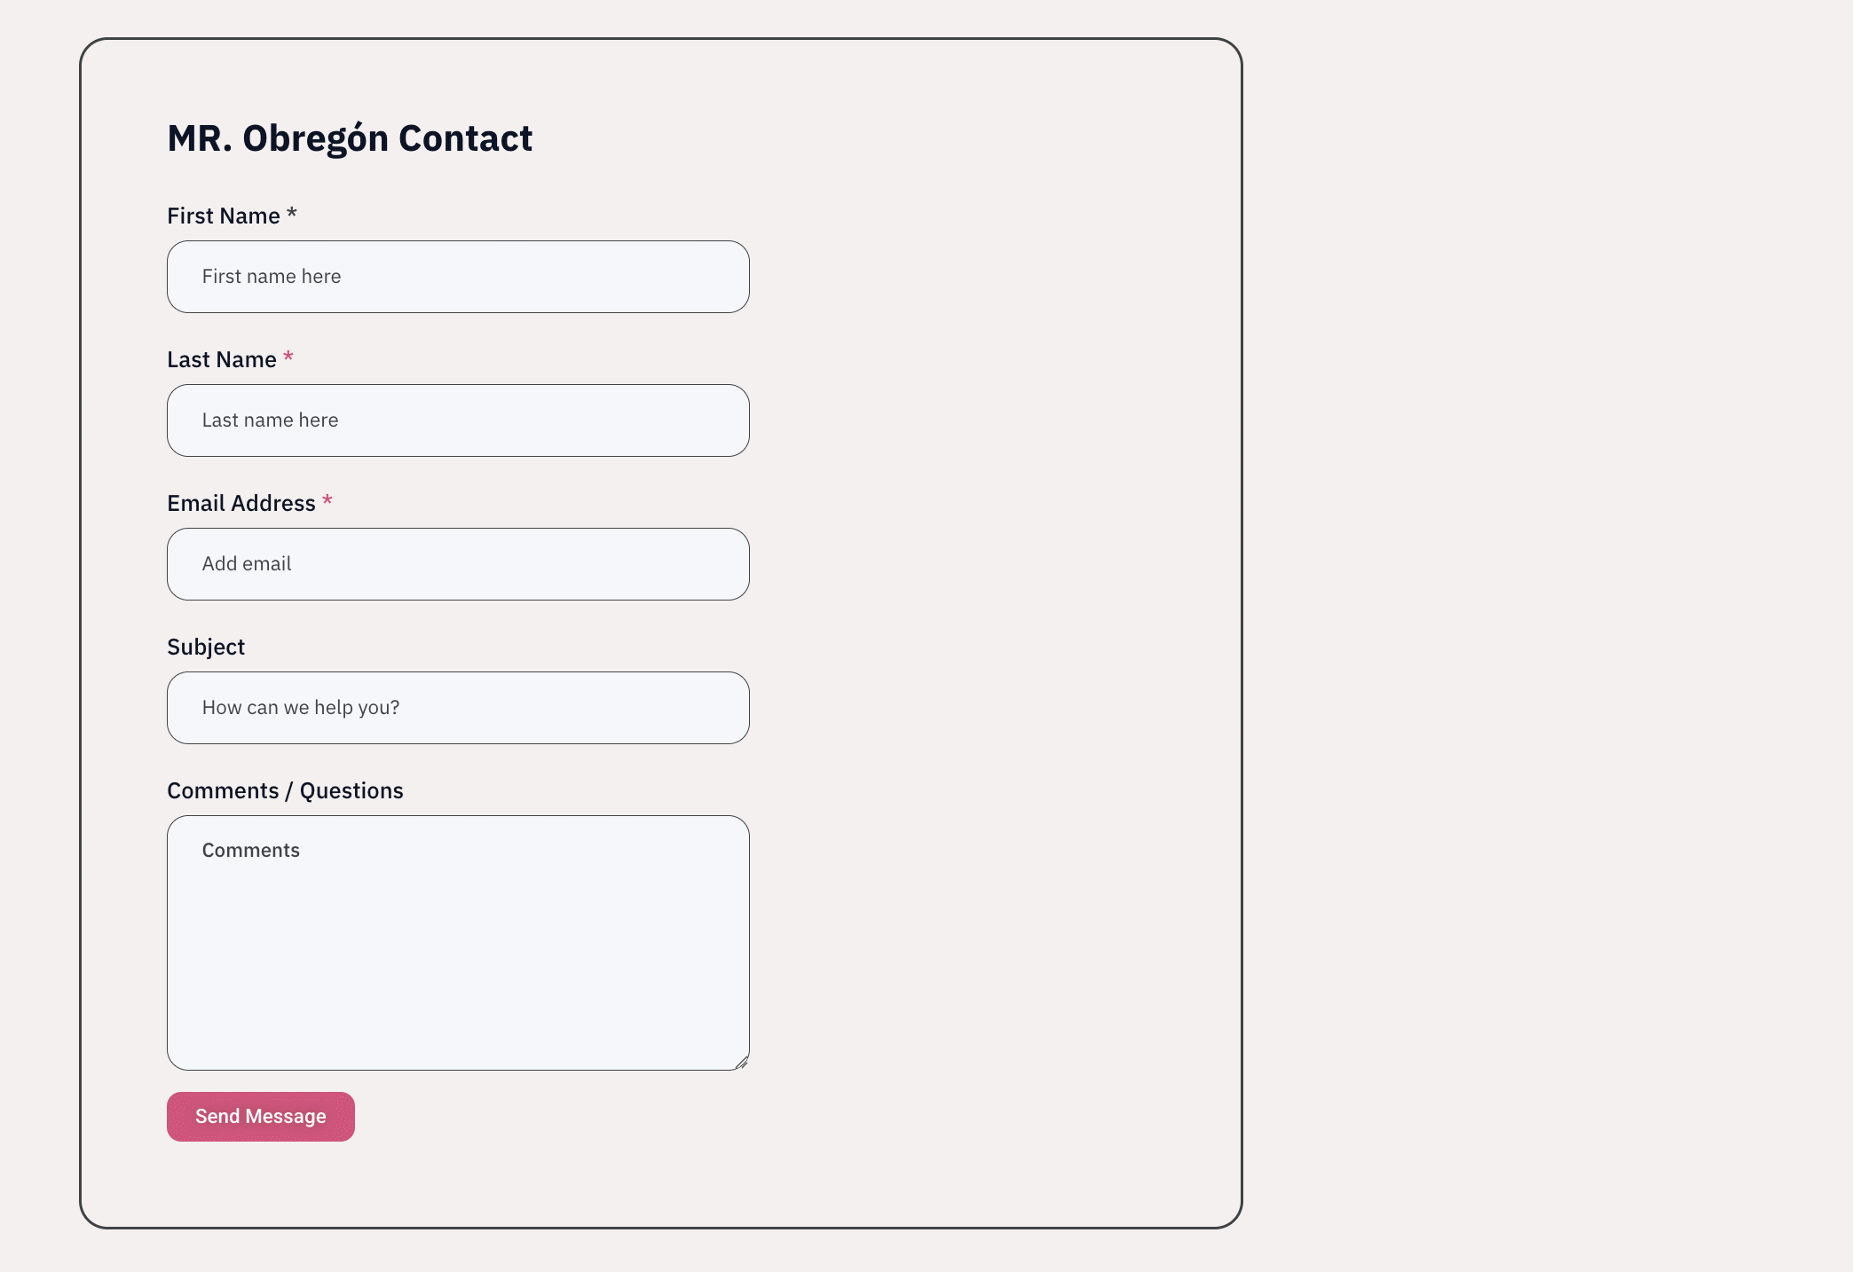This screenshot has height=1272, width=1853.
Task: Click the asterisk beside First Name
Action: click(x=292, y=214)
